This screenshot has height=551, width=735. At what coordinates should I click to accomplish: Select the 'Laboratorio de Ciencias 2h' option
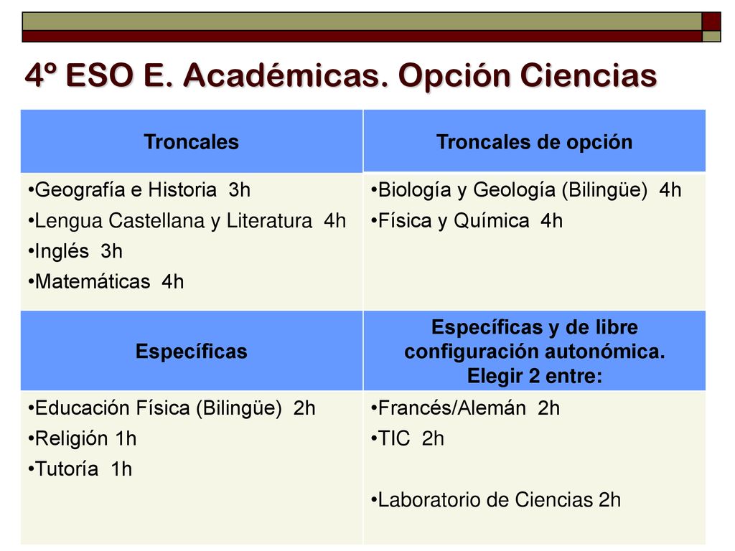point(496,500)
